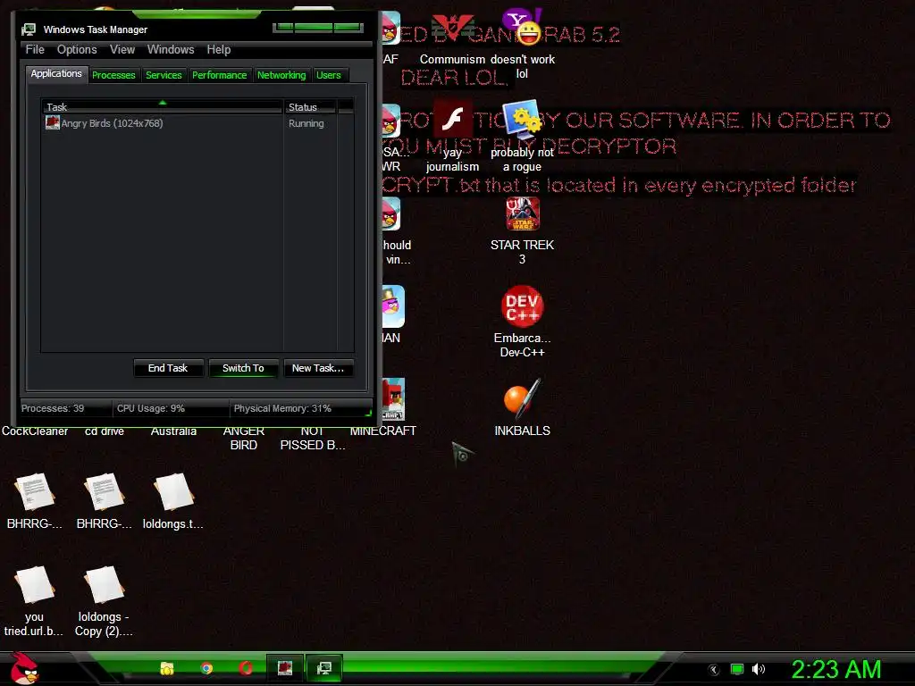The width and height of the screenshot is (915, 686).
Task: Select the 'loldongs - Copy (2)' file icon
Action: [x=104, y=601]
